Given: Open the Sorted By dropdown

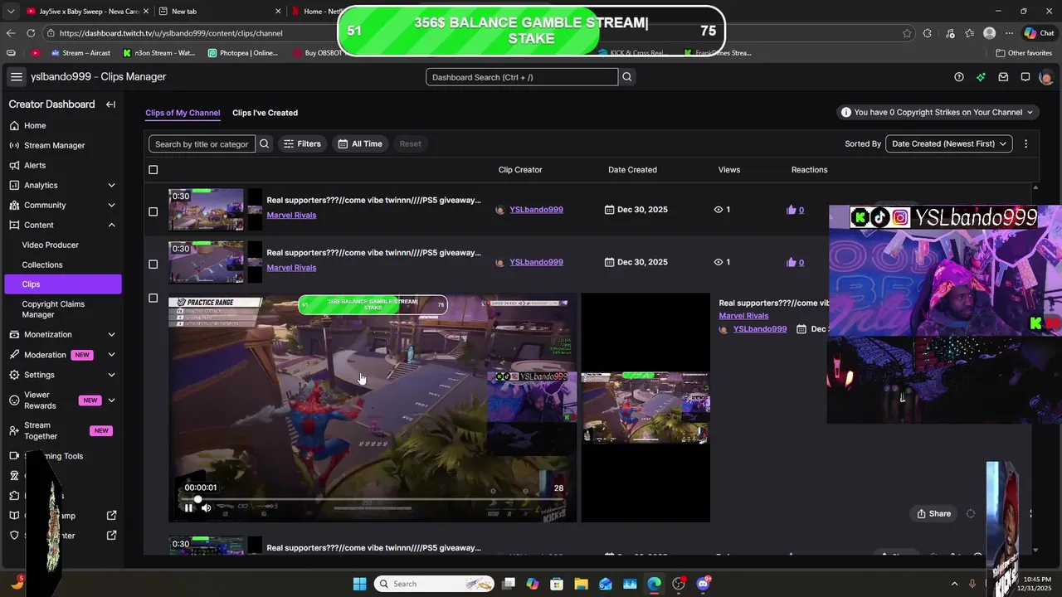Looking at the screenshot, I should click(x=949, y=143).
